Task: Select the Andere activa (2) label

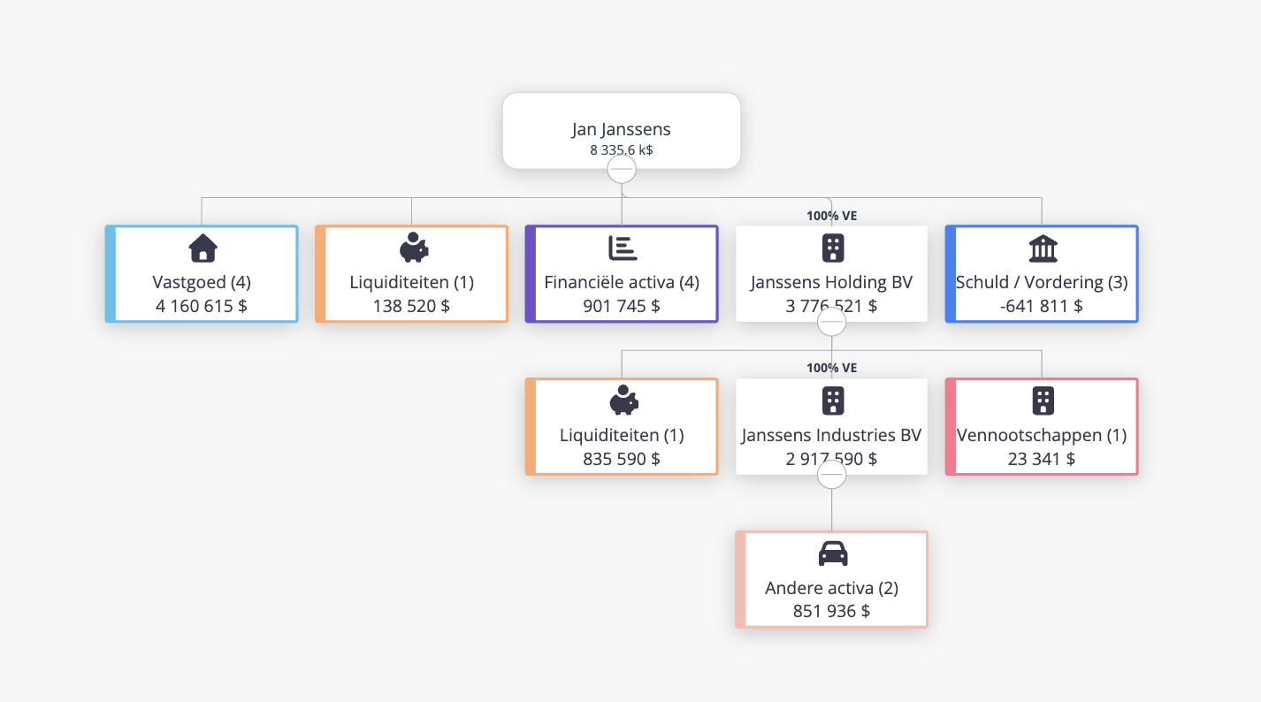Action: pos(831,588)
